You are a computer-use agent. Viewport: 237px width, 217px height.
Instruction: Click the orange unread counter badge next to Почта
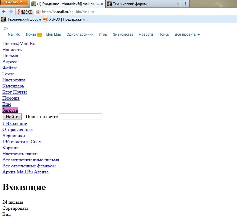pyautogui.click(x=40, y=35)
